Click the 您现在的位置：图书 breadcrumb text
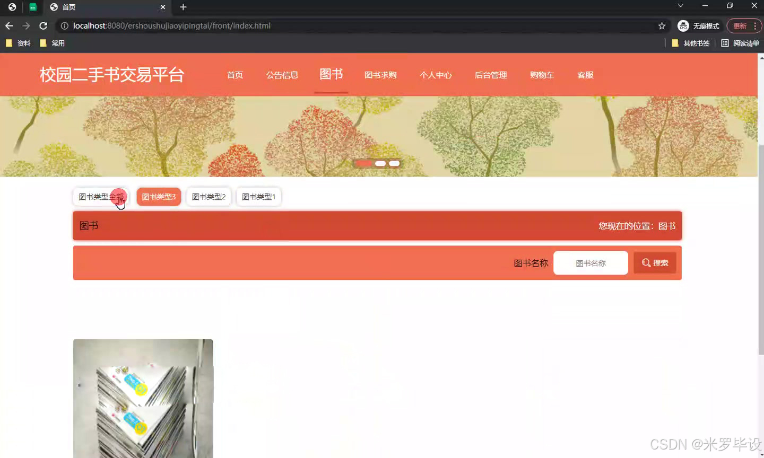 click(637, 226)
